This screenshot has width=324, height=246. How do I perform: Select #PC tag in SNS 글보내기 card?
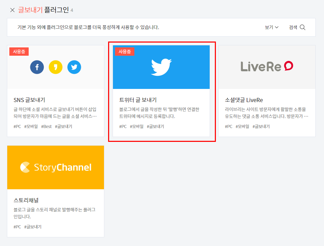pyautogui.click(x=17, y=126)
